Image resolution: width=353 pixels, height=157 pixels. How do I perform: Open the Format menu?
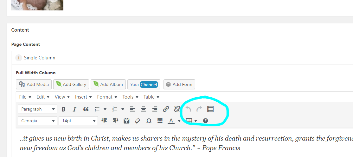point(107,97)
